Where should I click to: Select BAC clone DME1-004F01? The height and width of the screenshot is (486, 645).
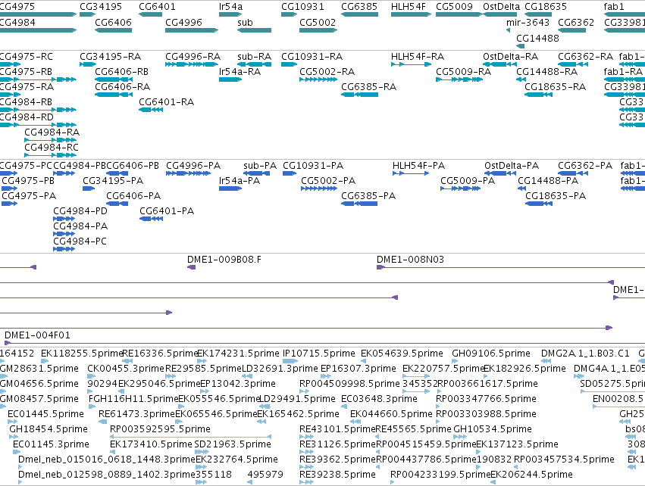37,335
